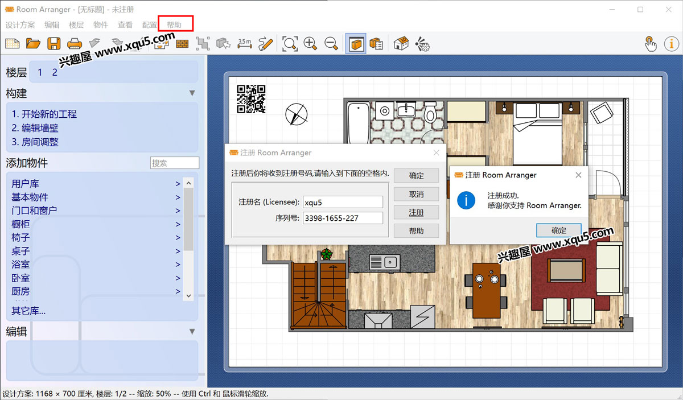Screen dimensions: 683x400
Task: Click 2. 编辑墙壁 link
Action: (35, 128)
